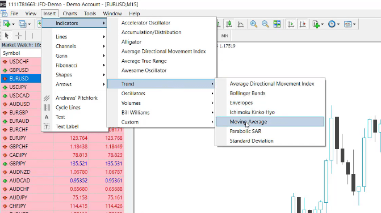
Task: Choose Accumulation/Distribution indicator
Action: [162, 32]
